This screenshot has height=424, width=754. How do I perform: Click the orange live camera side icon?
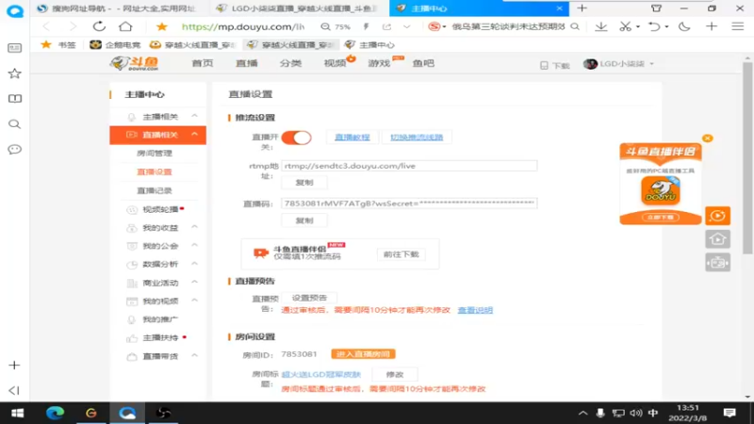point(718,216)
